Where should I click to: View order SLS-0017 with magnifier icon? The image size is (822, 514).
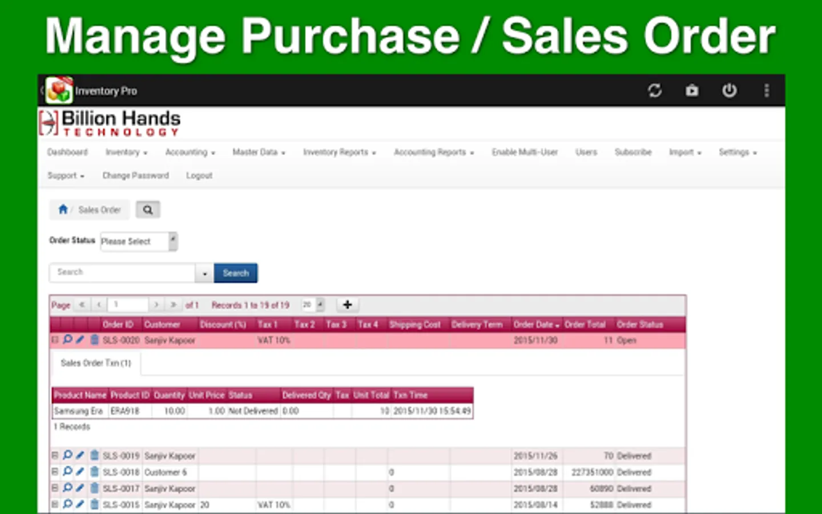(67, 488)
